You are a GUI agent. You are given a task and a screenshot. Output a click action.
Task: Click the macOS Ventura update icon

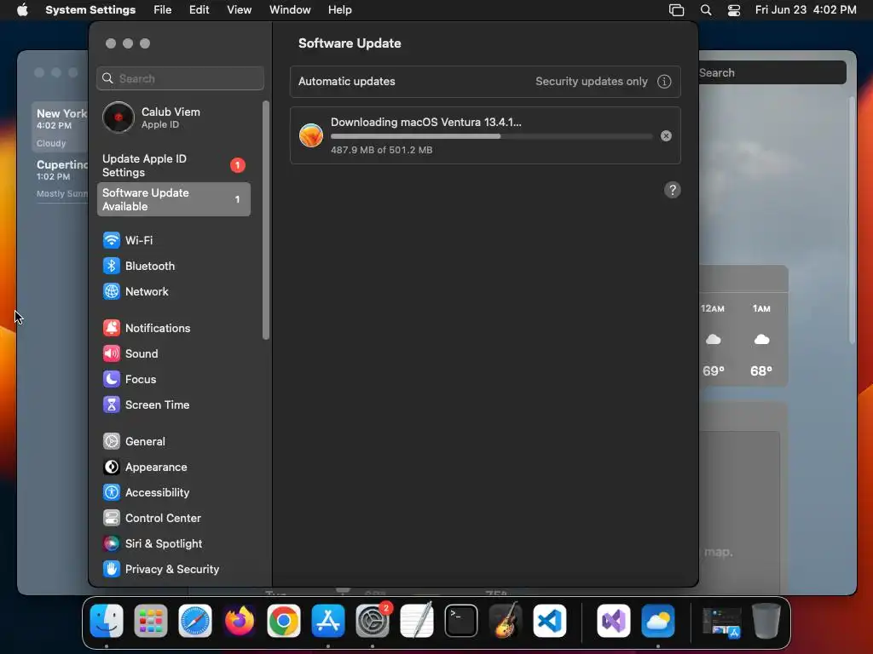coord(310,135)
